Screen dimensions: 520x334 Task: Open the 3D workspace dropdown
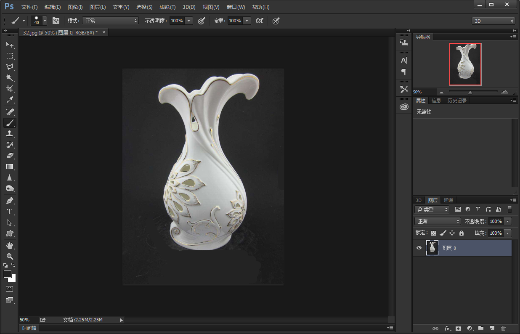click(493, 21)
